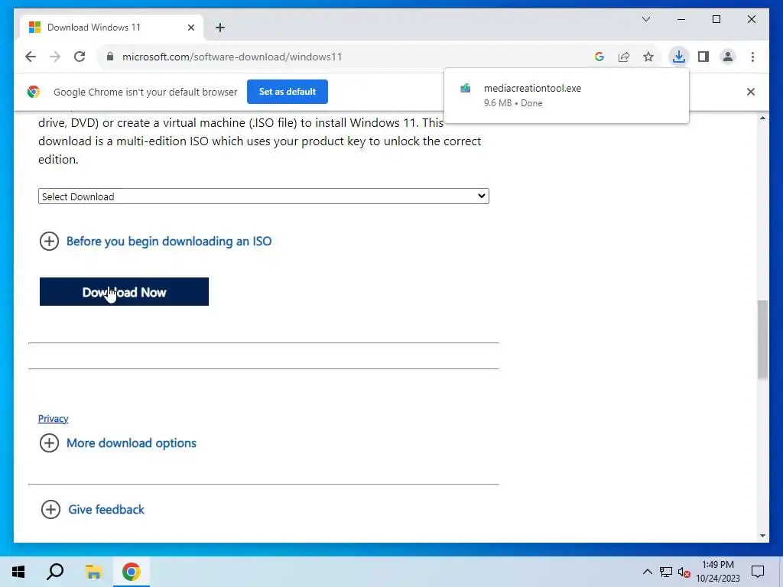Click the address bar URL
This screenshot has height=587, width=783.
[x=232, y=57]
